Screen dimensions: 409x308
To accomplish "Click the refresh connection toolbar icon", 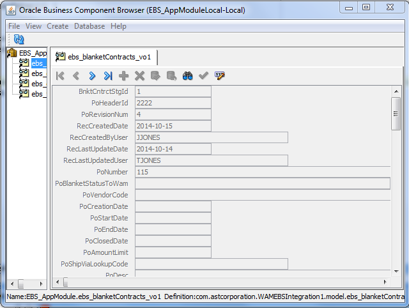I will tap(19, 40).
